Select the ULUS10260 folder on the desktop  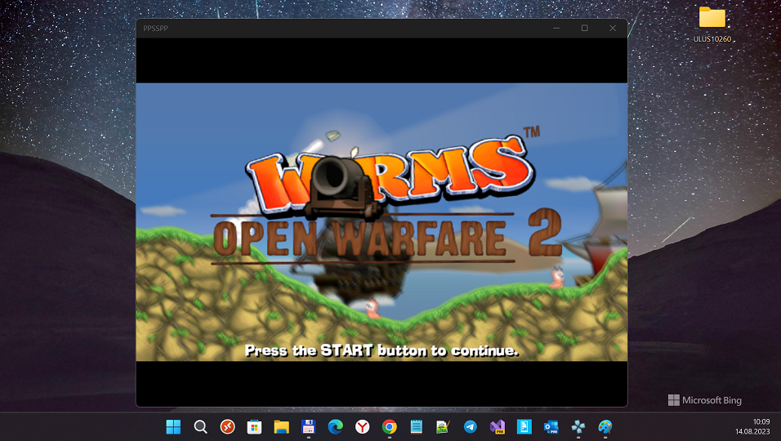click(712, 24)
